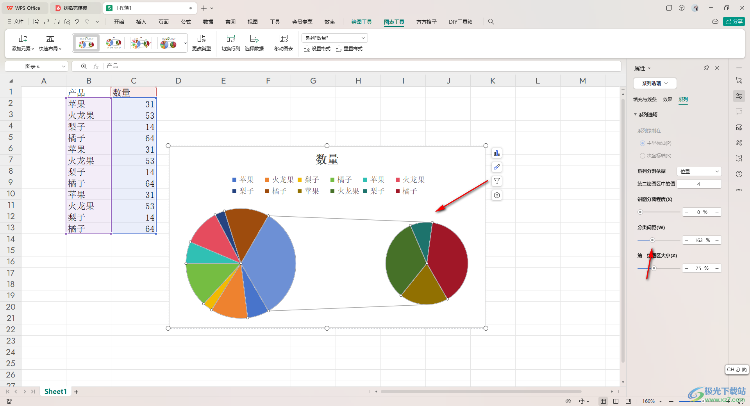The height and width of the screenshot is (406, 750).
Task: Select the fourth chart style thumbnail
Action: pyautogui.click(x=168, y=43)
